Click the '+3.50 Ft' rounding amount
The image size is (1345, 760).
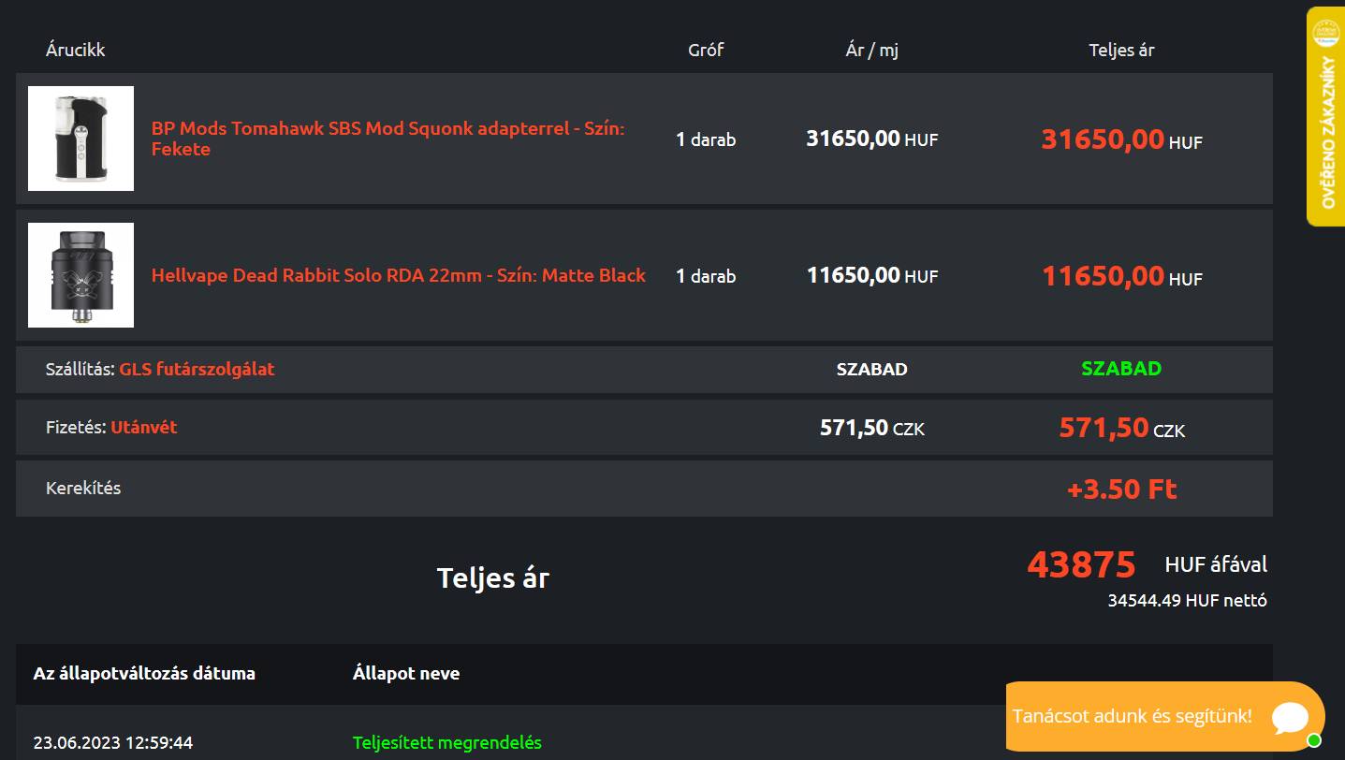coord(1121,489)
